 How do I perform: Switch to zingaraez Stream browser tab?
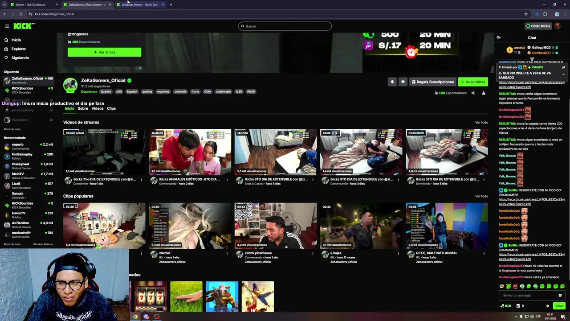(x=139, y=4)
